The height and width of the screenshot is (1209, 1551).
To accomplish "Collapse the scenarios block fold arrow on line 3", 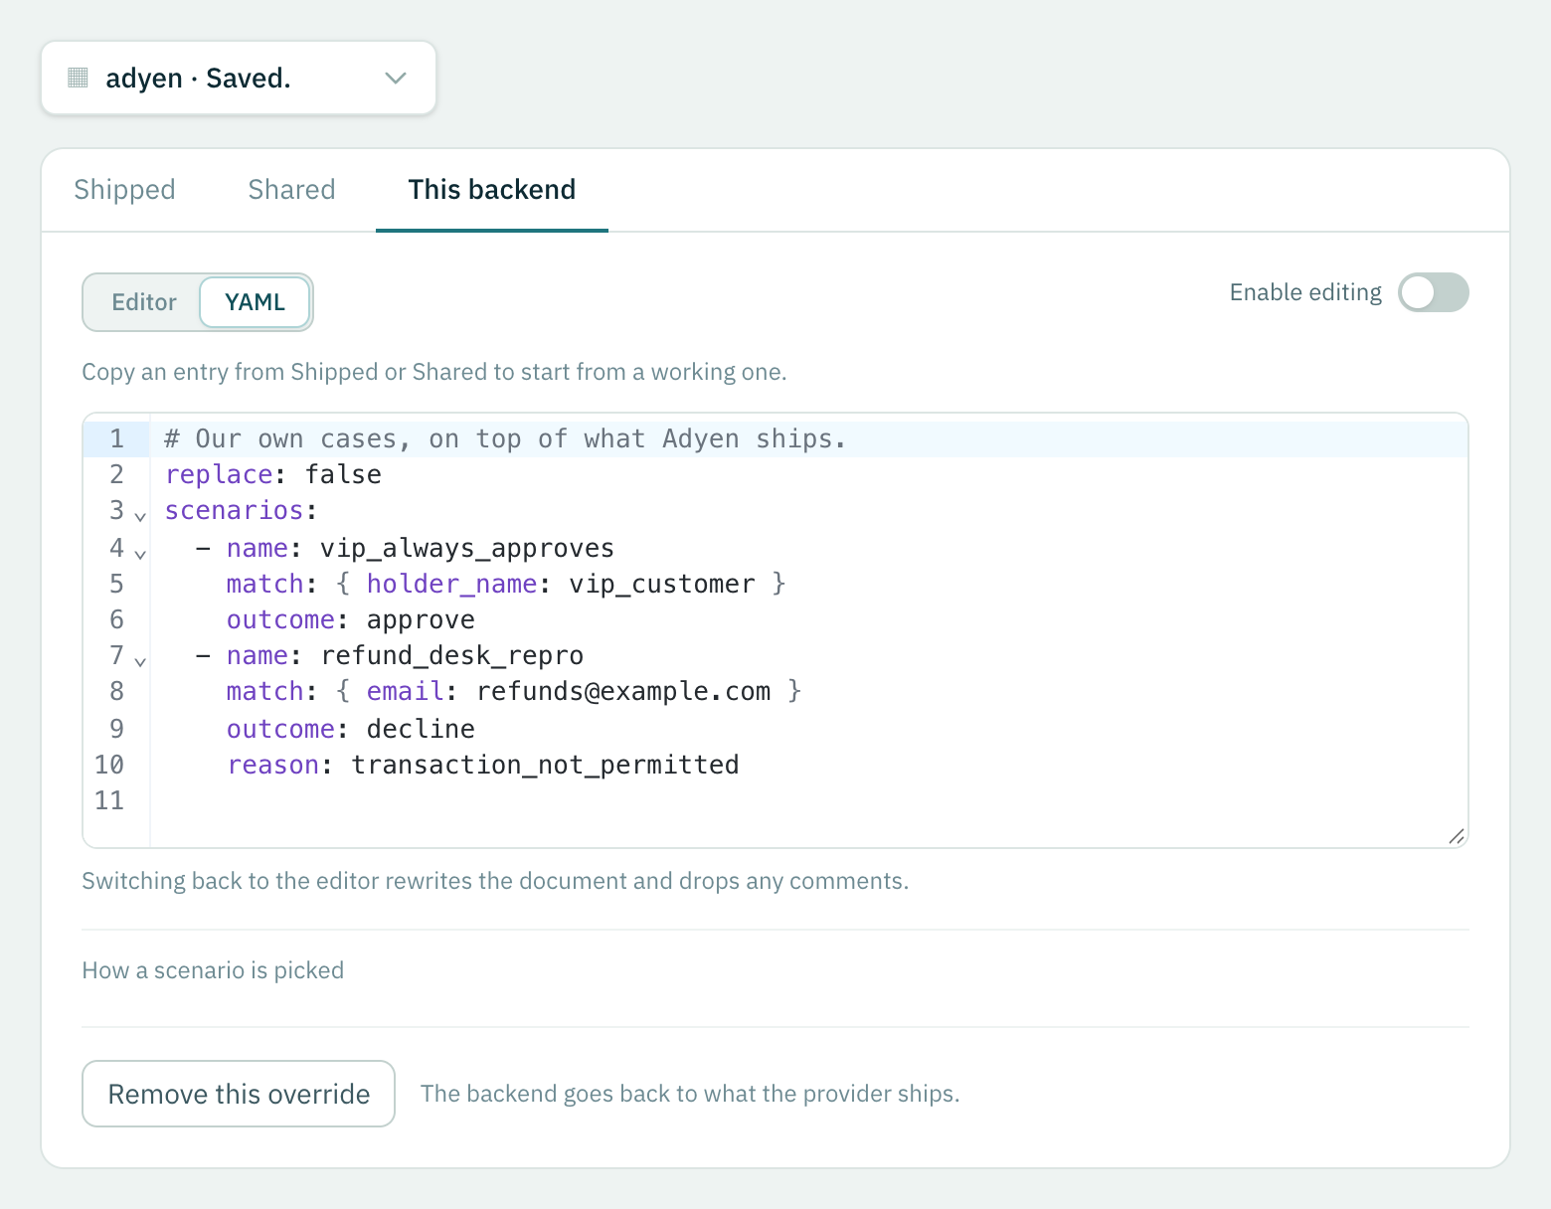I will 140,516.
